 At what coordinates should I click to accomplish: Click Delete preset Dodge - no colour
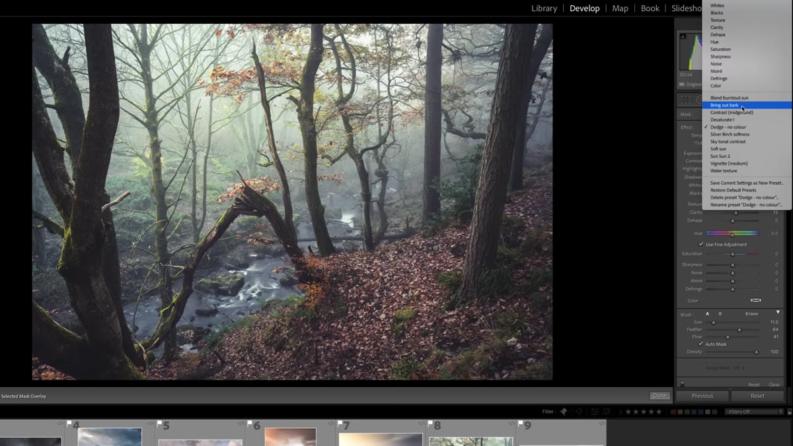(747, 197)
